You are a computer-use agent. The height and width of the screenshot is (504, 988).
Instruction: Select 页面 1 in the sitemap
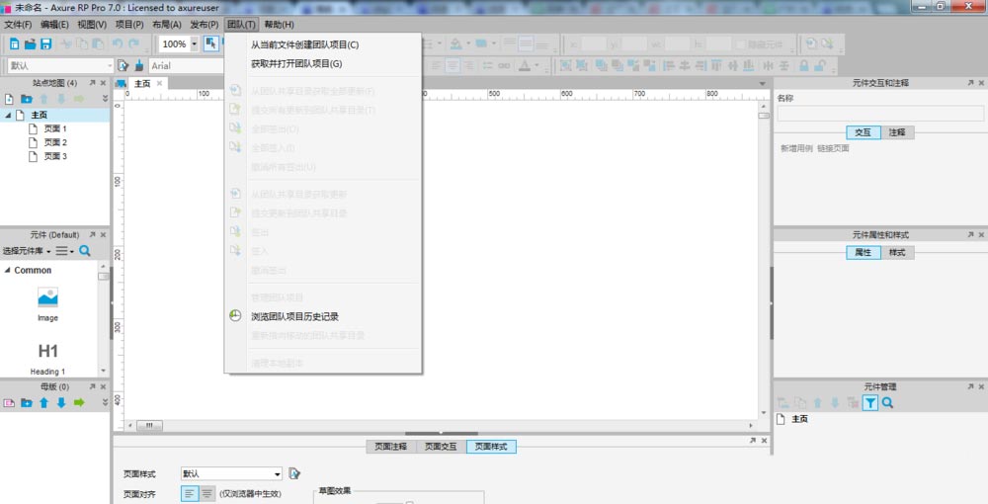point(54,128)
